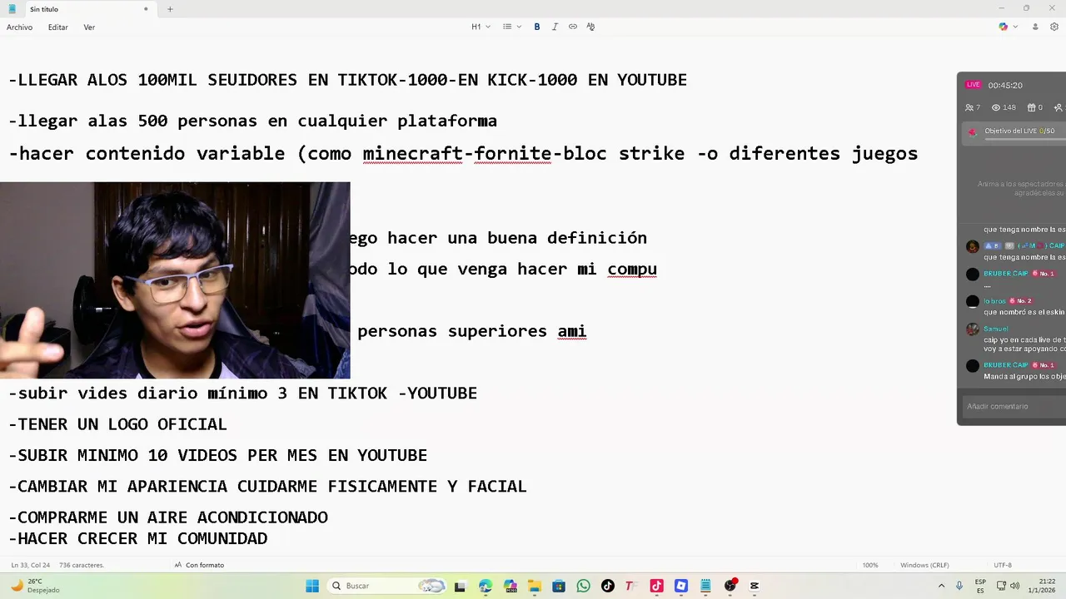
Task: Add a new tab with plus button
Action: [x=170, y=9]
